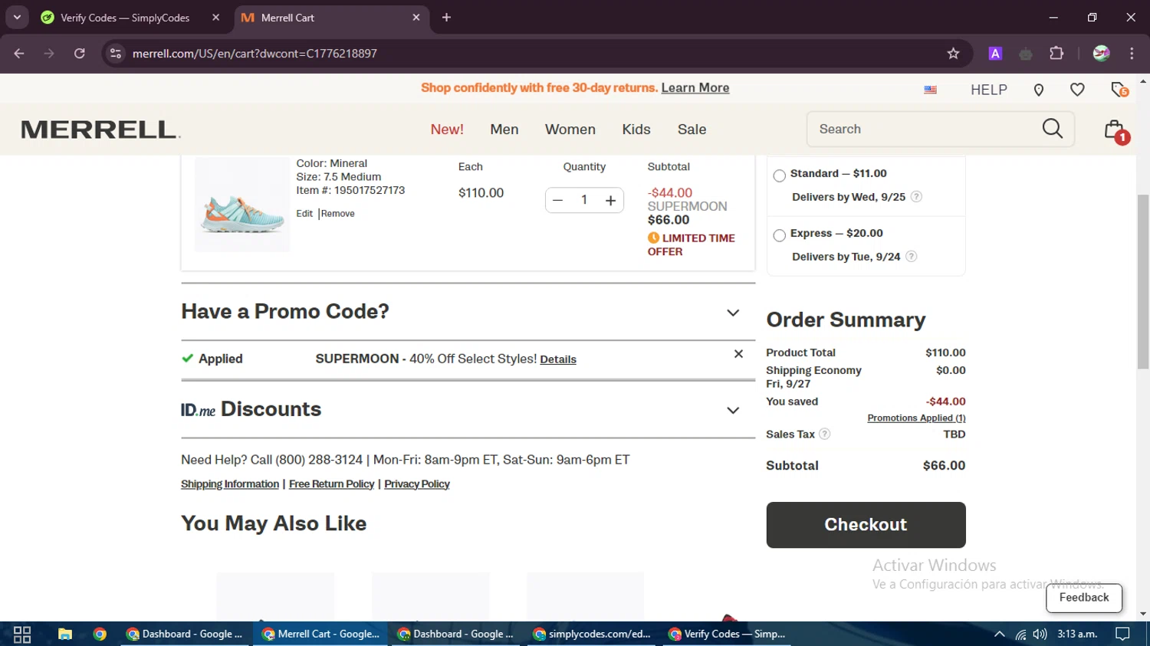Edit the cart item

pyautogui.click(x=304, y=214)
